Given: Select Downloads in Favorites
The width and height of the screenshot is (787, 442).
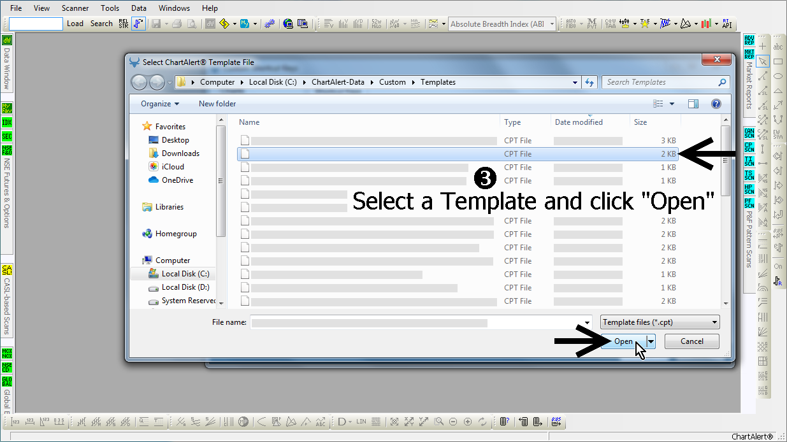Looking at the screenshot, I should (x=180, y=153).
